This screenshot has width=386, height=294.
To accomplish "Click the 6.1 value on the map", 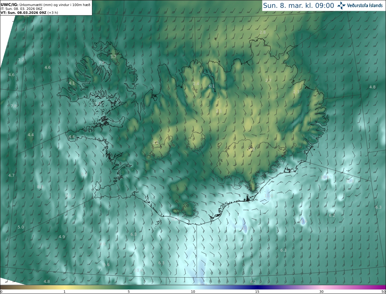I will [x=212, y=86].
